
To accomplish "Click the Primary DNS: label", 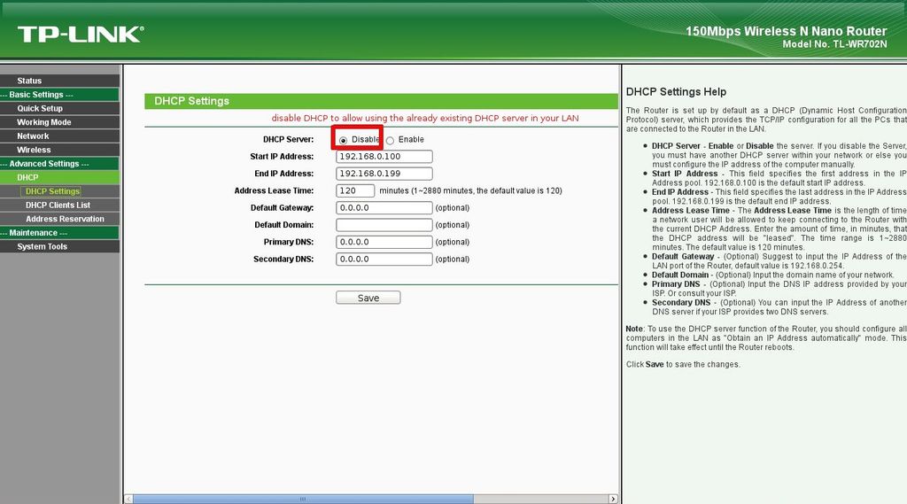I will [x=289, y=242].
